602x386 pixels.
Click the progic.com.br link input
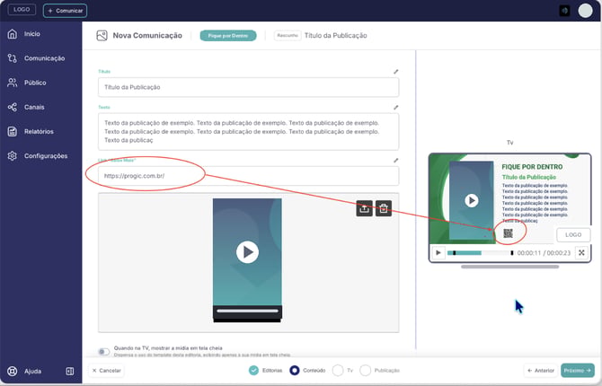tap(248, 176)
